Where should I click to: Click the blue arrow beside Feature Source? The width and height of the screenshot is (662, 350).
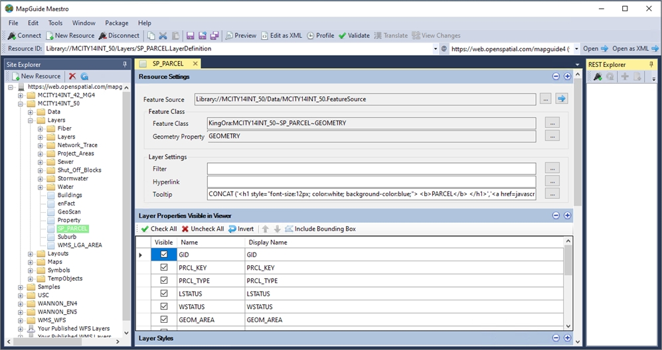[x=561, y=99]
